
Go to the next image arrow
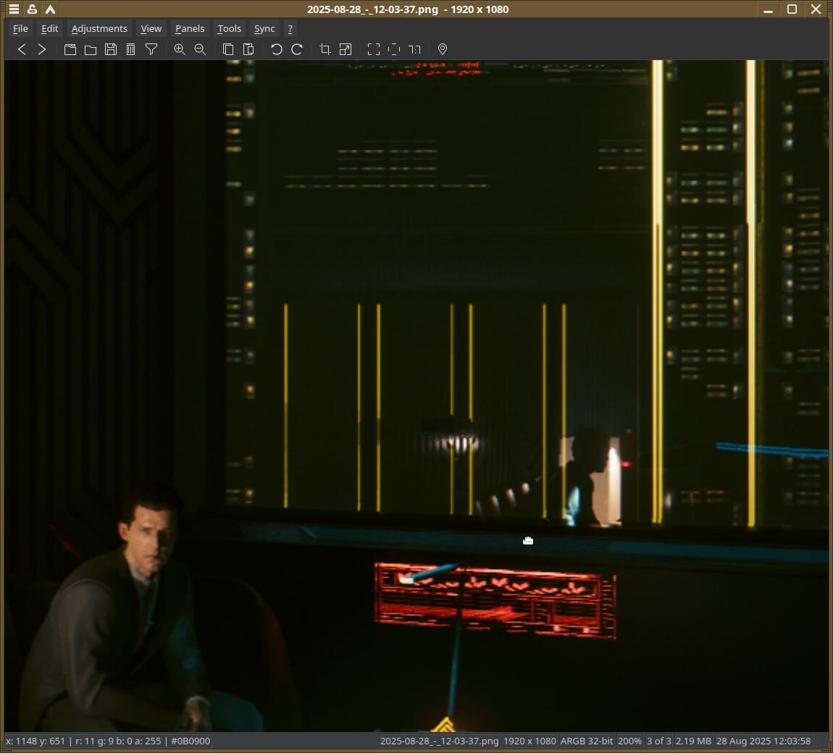(x=42, y=49)
